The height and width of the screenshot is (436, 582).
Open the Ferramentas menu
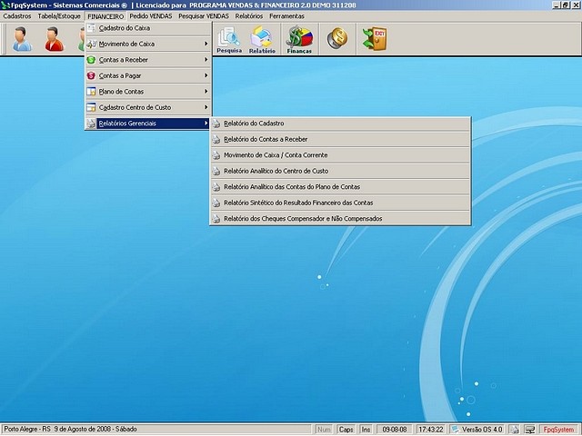coord(286,16)
